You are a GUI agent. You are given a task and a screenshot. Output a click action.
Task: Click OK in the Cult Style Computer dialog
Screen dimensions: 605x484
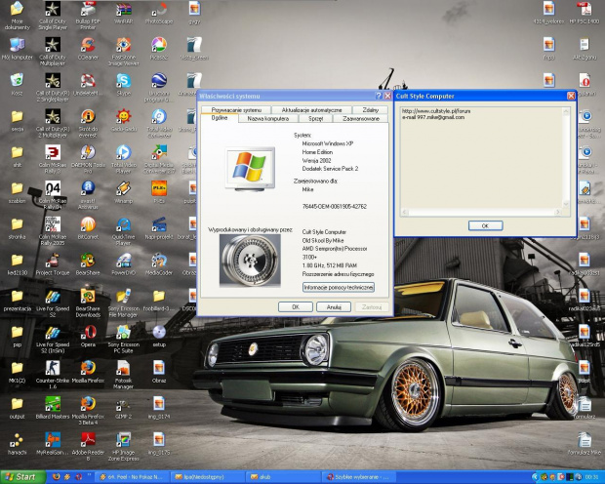485,225
